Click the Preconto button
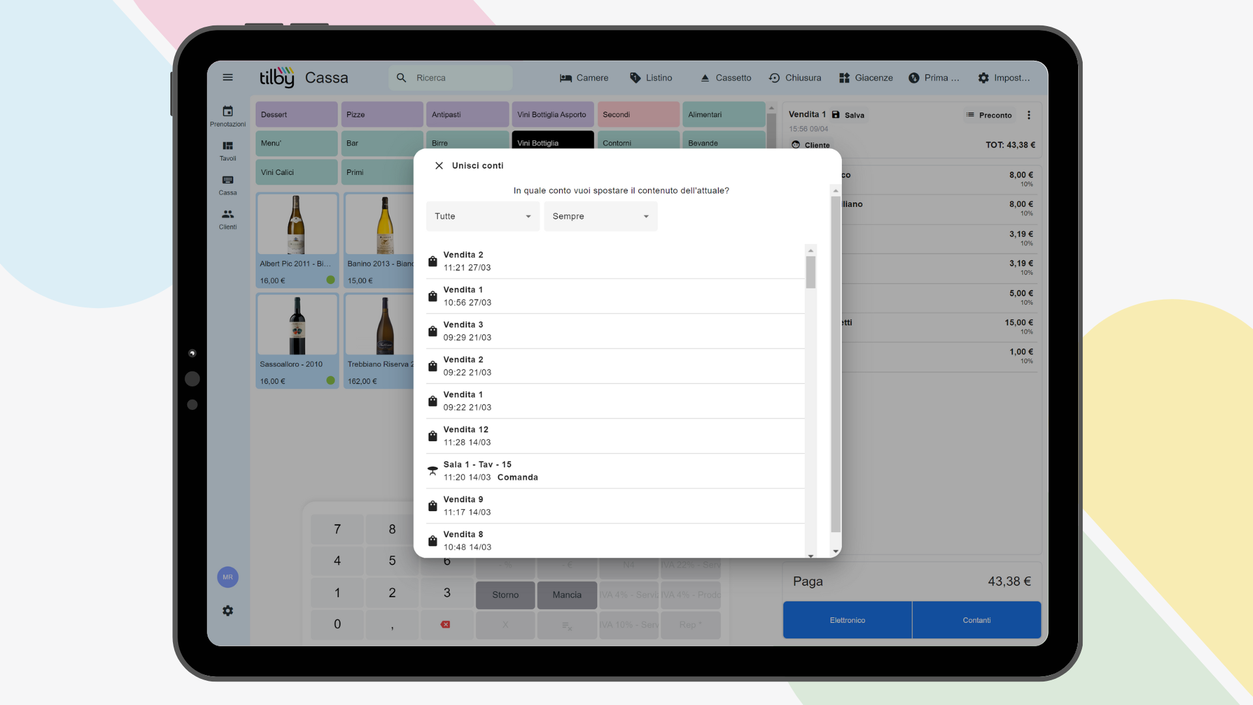Screen dimensions: 1253x705 [x=989, y=115]
